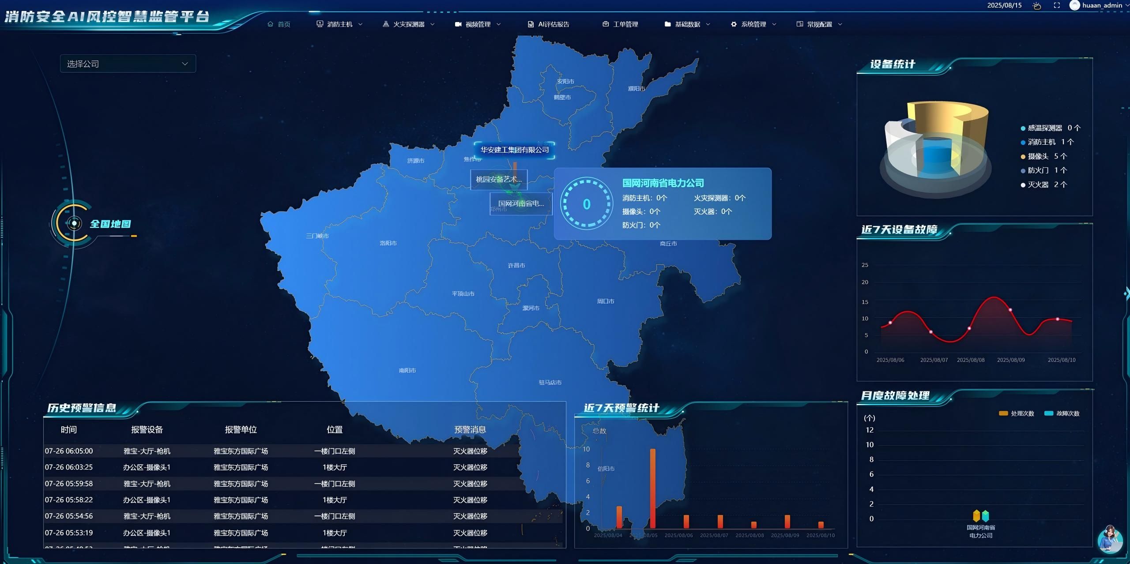Toggle fullscreen mode icon
Image resolution: width=1130 pixels, height=564 pixels.
point(1057,6)
